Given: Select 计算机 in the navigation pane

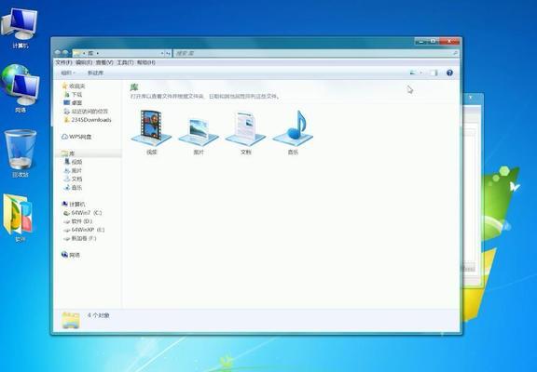Looking at the screenshot, I should pyautogui.click(x=74, y=205).
